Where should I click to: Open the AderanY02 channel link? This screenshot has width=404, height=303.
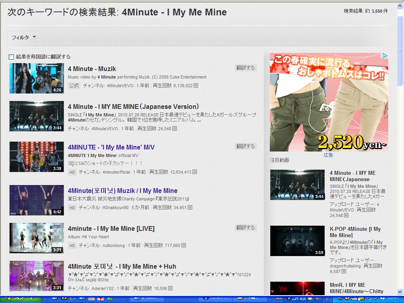103,288
